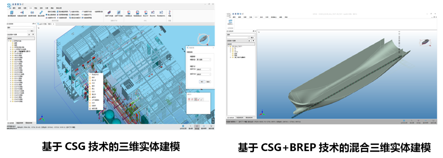Switch to the last bottom tab of CSG tree panel

pyautogui.click(x=29, y=123)
